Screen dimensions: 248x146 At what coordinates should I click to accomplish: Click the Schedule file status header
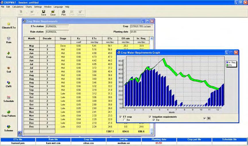click(230, 139)
